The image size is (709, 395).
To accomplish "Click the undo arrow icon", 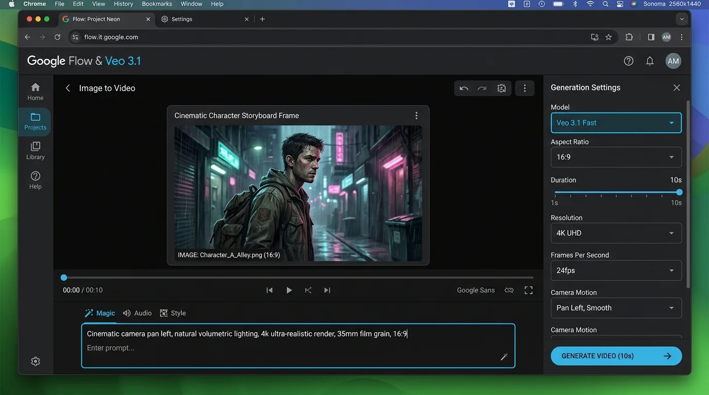I will click(x=464, y=88).
